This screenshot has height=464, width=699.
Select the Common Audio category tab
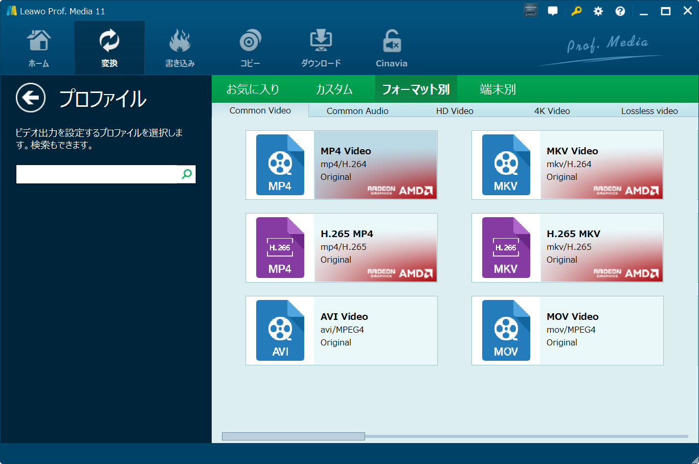coord(357,111)
